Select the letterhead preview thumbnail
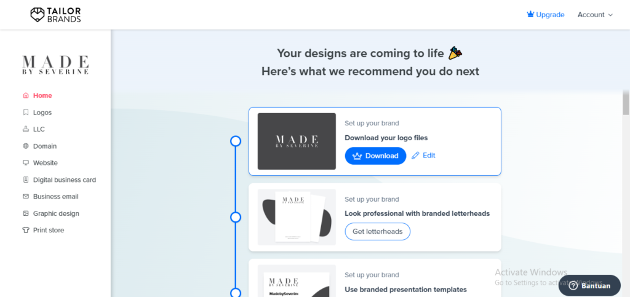Image resolution: width=630 pixels, height=297 pixels. 297,217
